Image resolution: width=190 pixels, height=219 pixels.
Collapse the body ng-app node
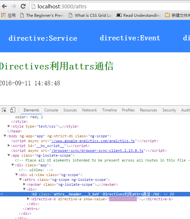(x=5, y=136)
